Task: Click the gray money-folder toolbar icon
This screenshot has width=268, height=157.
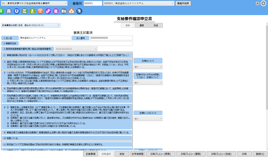Action: (64, 11)
